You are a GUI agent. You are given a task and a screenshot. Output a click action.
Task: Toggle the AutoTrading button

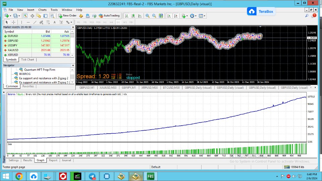coord(109,16)
